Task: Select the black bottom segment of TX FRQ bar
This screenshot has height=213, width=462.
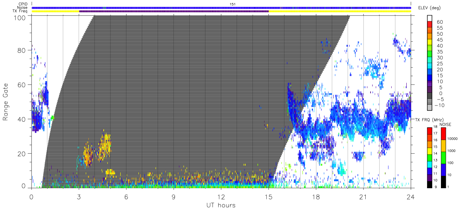Action: (430, 184)
